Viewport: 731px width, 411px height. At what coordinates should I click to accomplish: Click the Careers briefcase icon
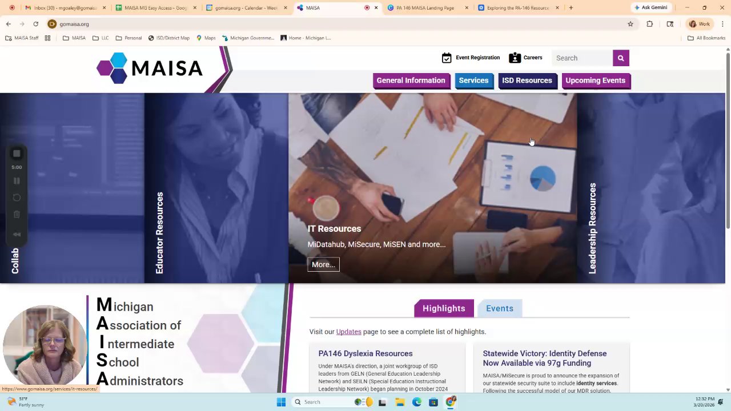[515, 58]
